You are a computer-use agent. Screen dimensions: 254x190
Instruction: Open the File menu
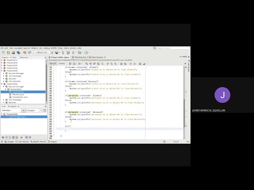pyautogui.click(x=2, y=48)
